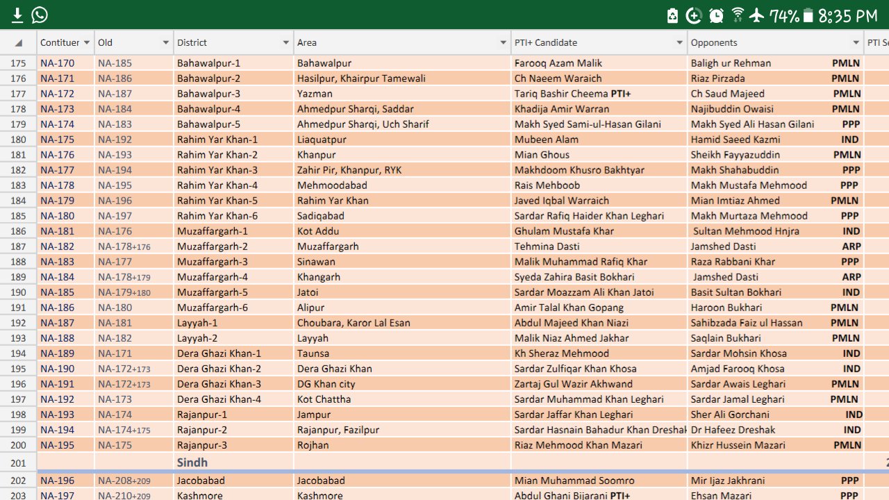Open the Opponents column filter dropdown
Image resolution: width=889 pixels, height=500 pixels.
coord(856,43)
